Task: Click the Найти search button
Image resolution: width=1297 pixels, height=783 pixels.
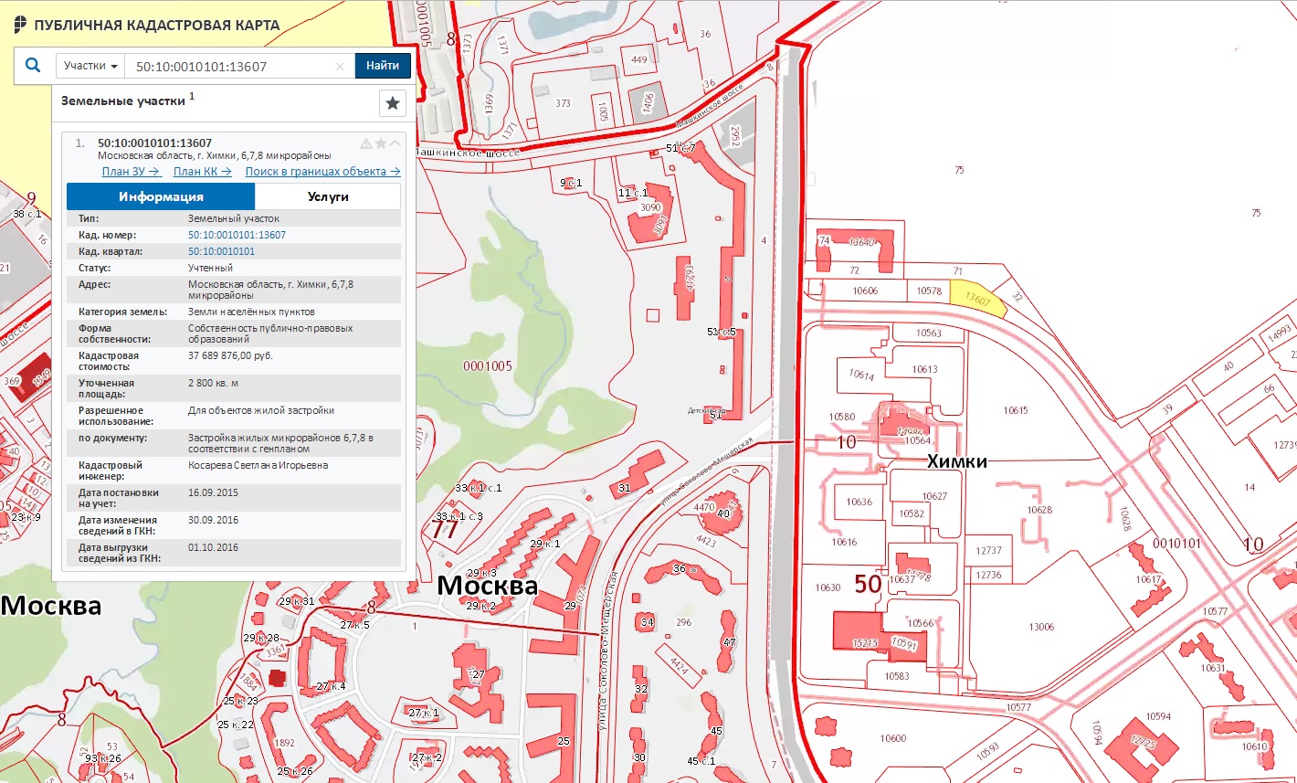Action: click(383, 66)
